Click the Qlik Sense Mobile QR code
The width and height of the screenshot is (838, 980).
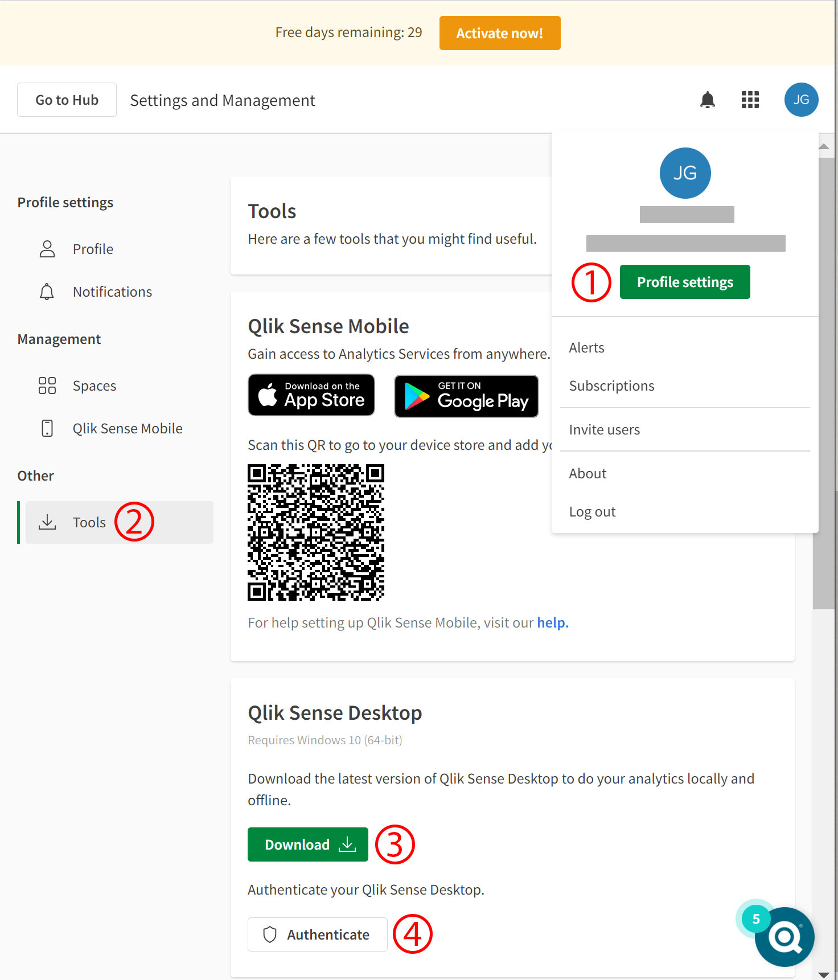point(316,532)
